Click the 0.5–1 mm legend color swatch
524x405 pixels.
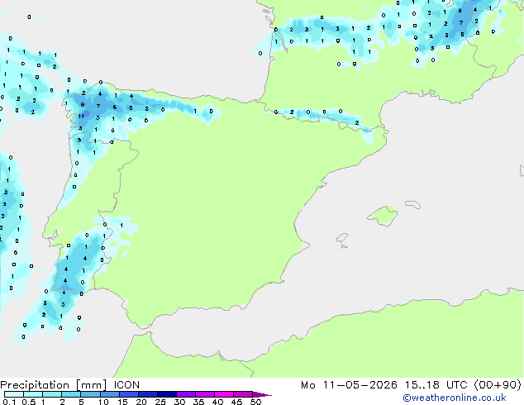33,394
